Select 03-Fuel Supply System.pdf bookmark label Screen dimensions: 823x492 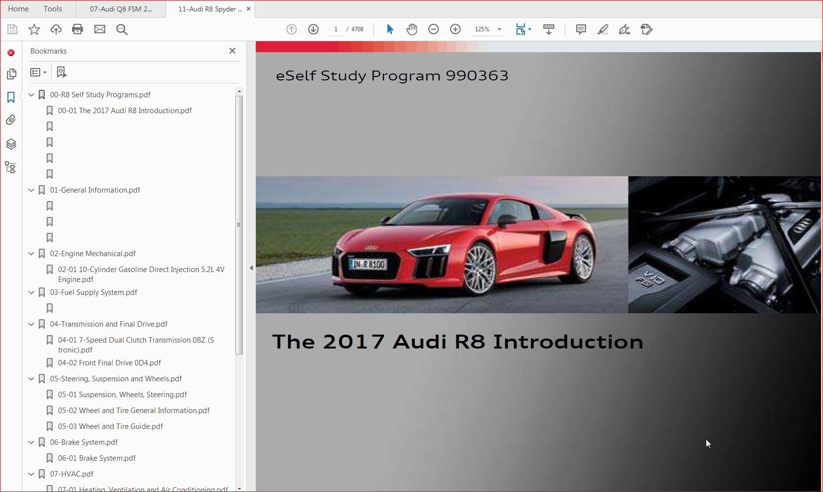coord(93,292)
